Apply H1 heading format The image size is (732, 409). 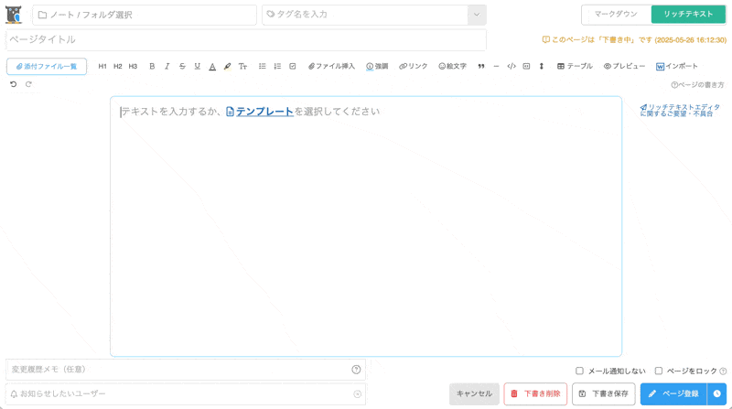point(102,66)
